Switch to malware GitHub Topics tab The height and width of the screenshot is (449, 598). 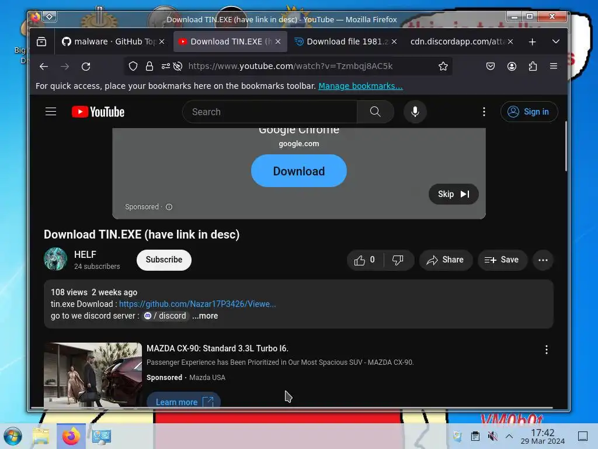108,42
